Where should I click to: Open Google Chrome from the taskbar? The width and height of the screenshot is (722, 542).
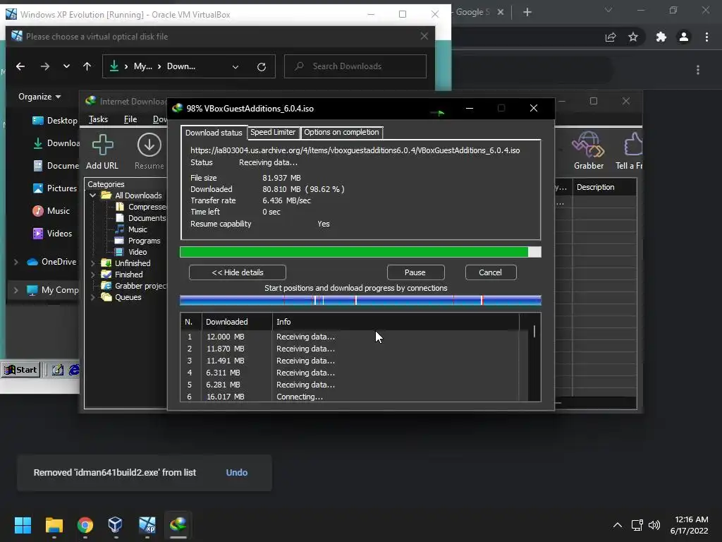coord(85,524)
